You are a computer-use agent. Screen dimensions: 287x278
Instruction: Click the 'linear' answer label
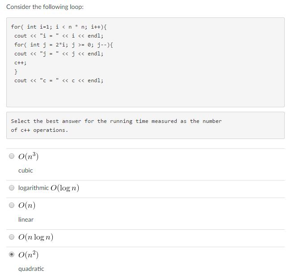coord(26,219)
